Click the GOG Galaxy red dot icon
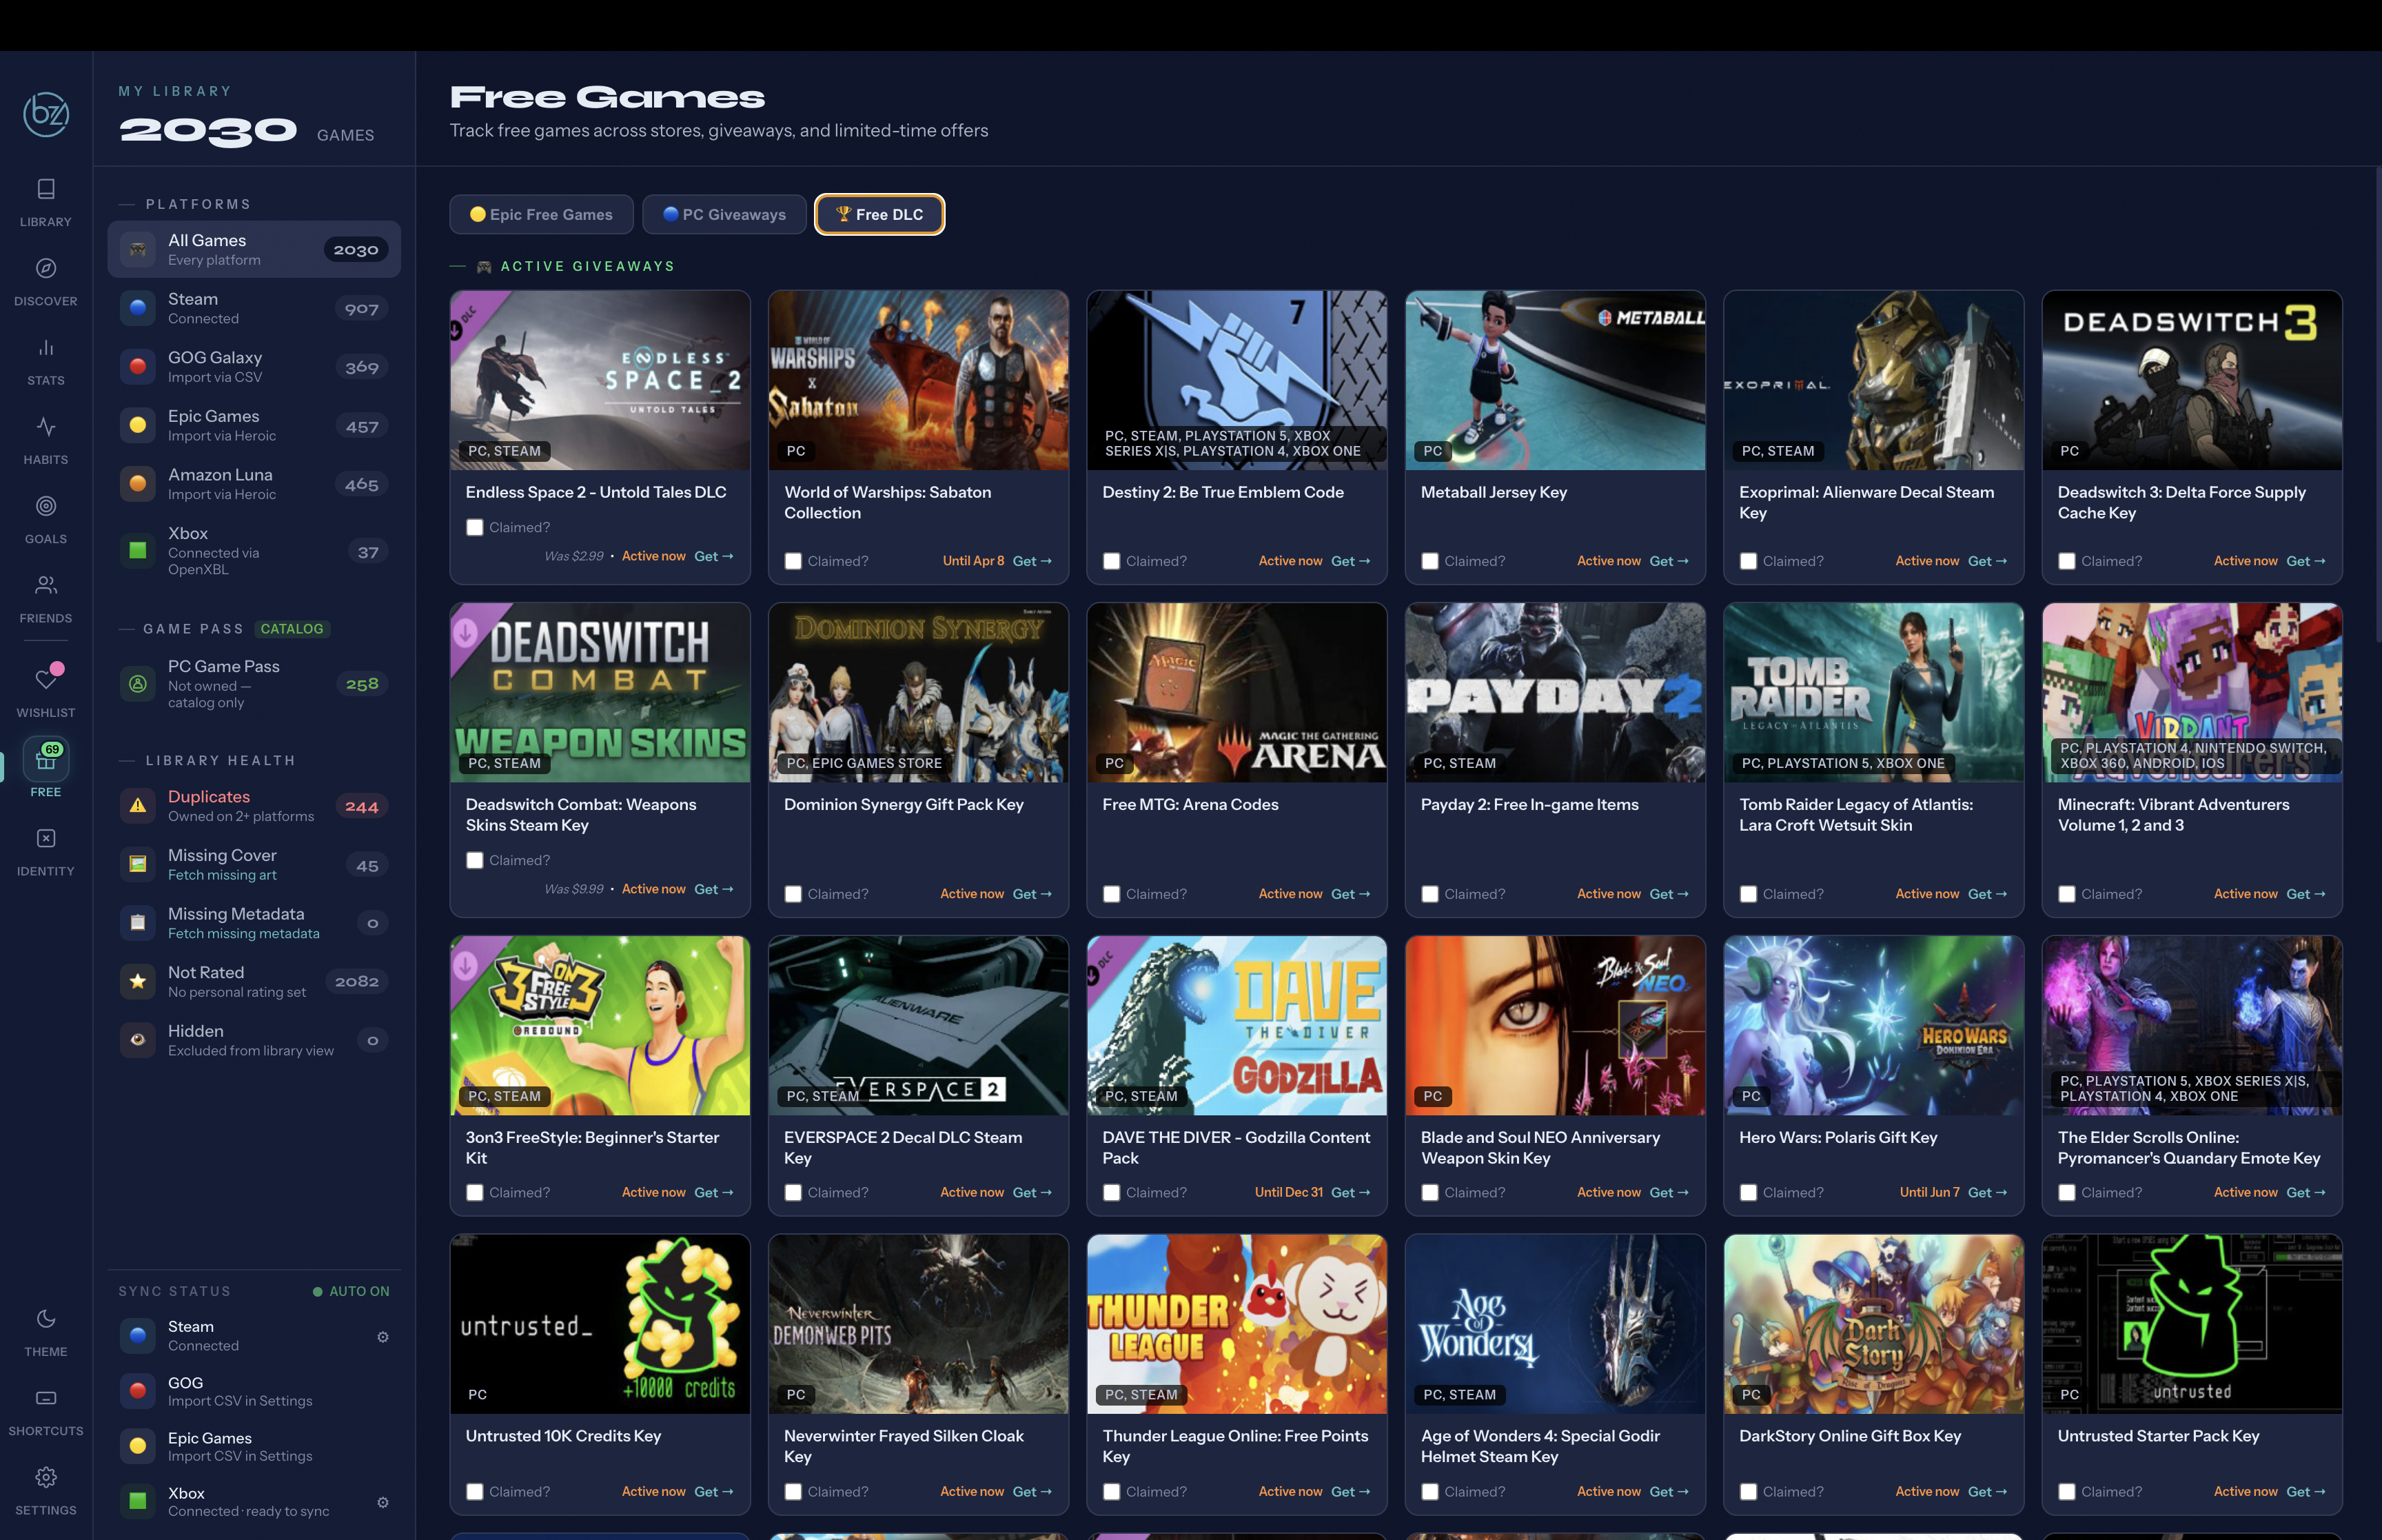This screenshot has width=2382, height=1540. point(138,367)
